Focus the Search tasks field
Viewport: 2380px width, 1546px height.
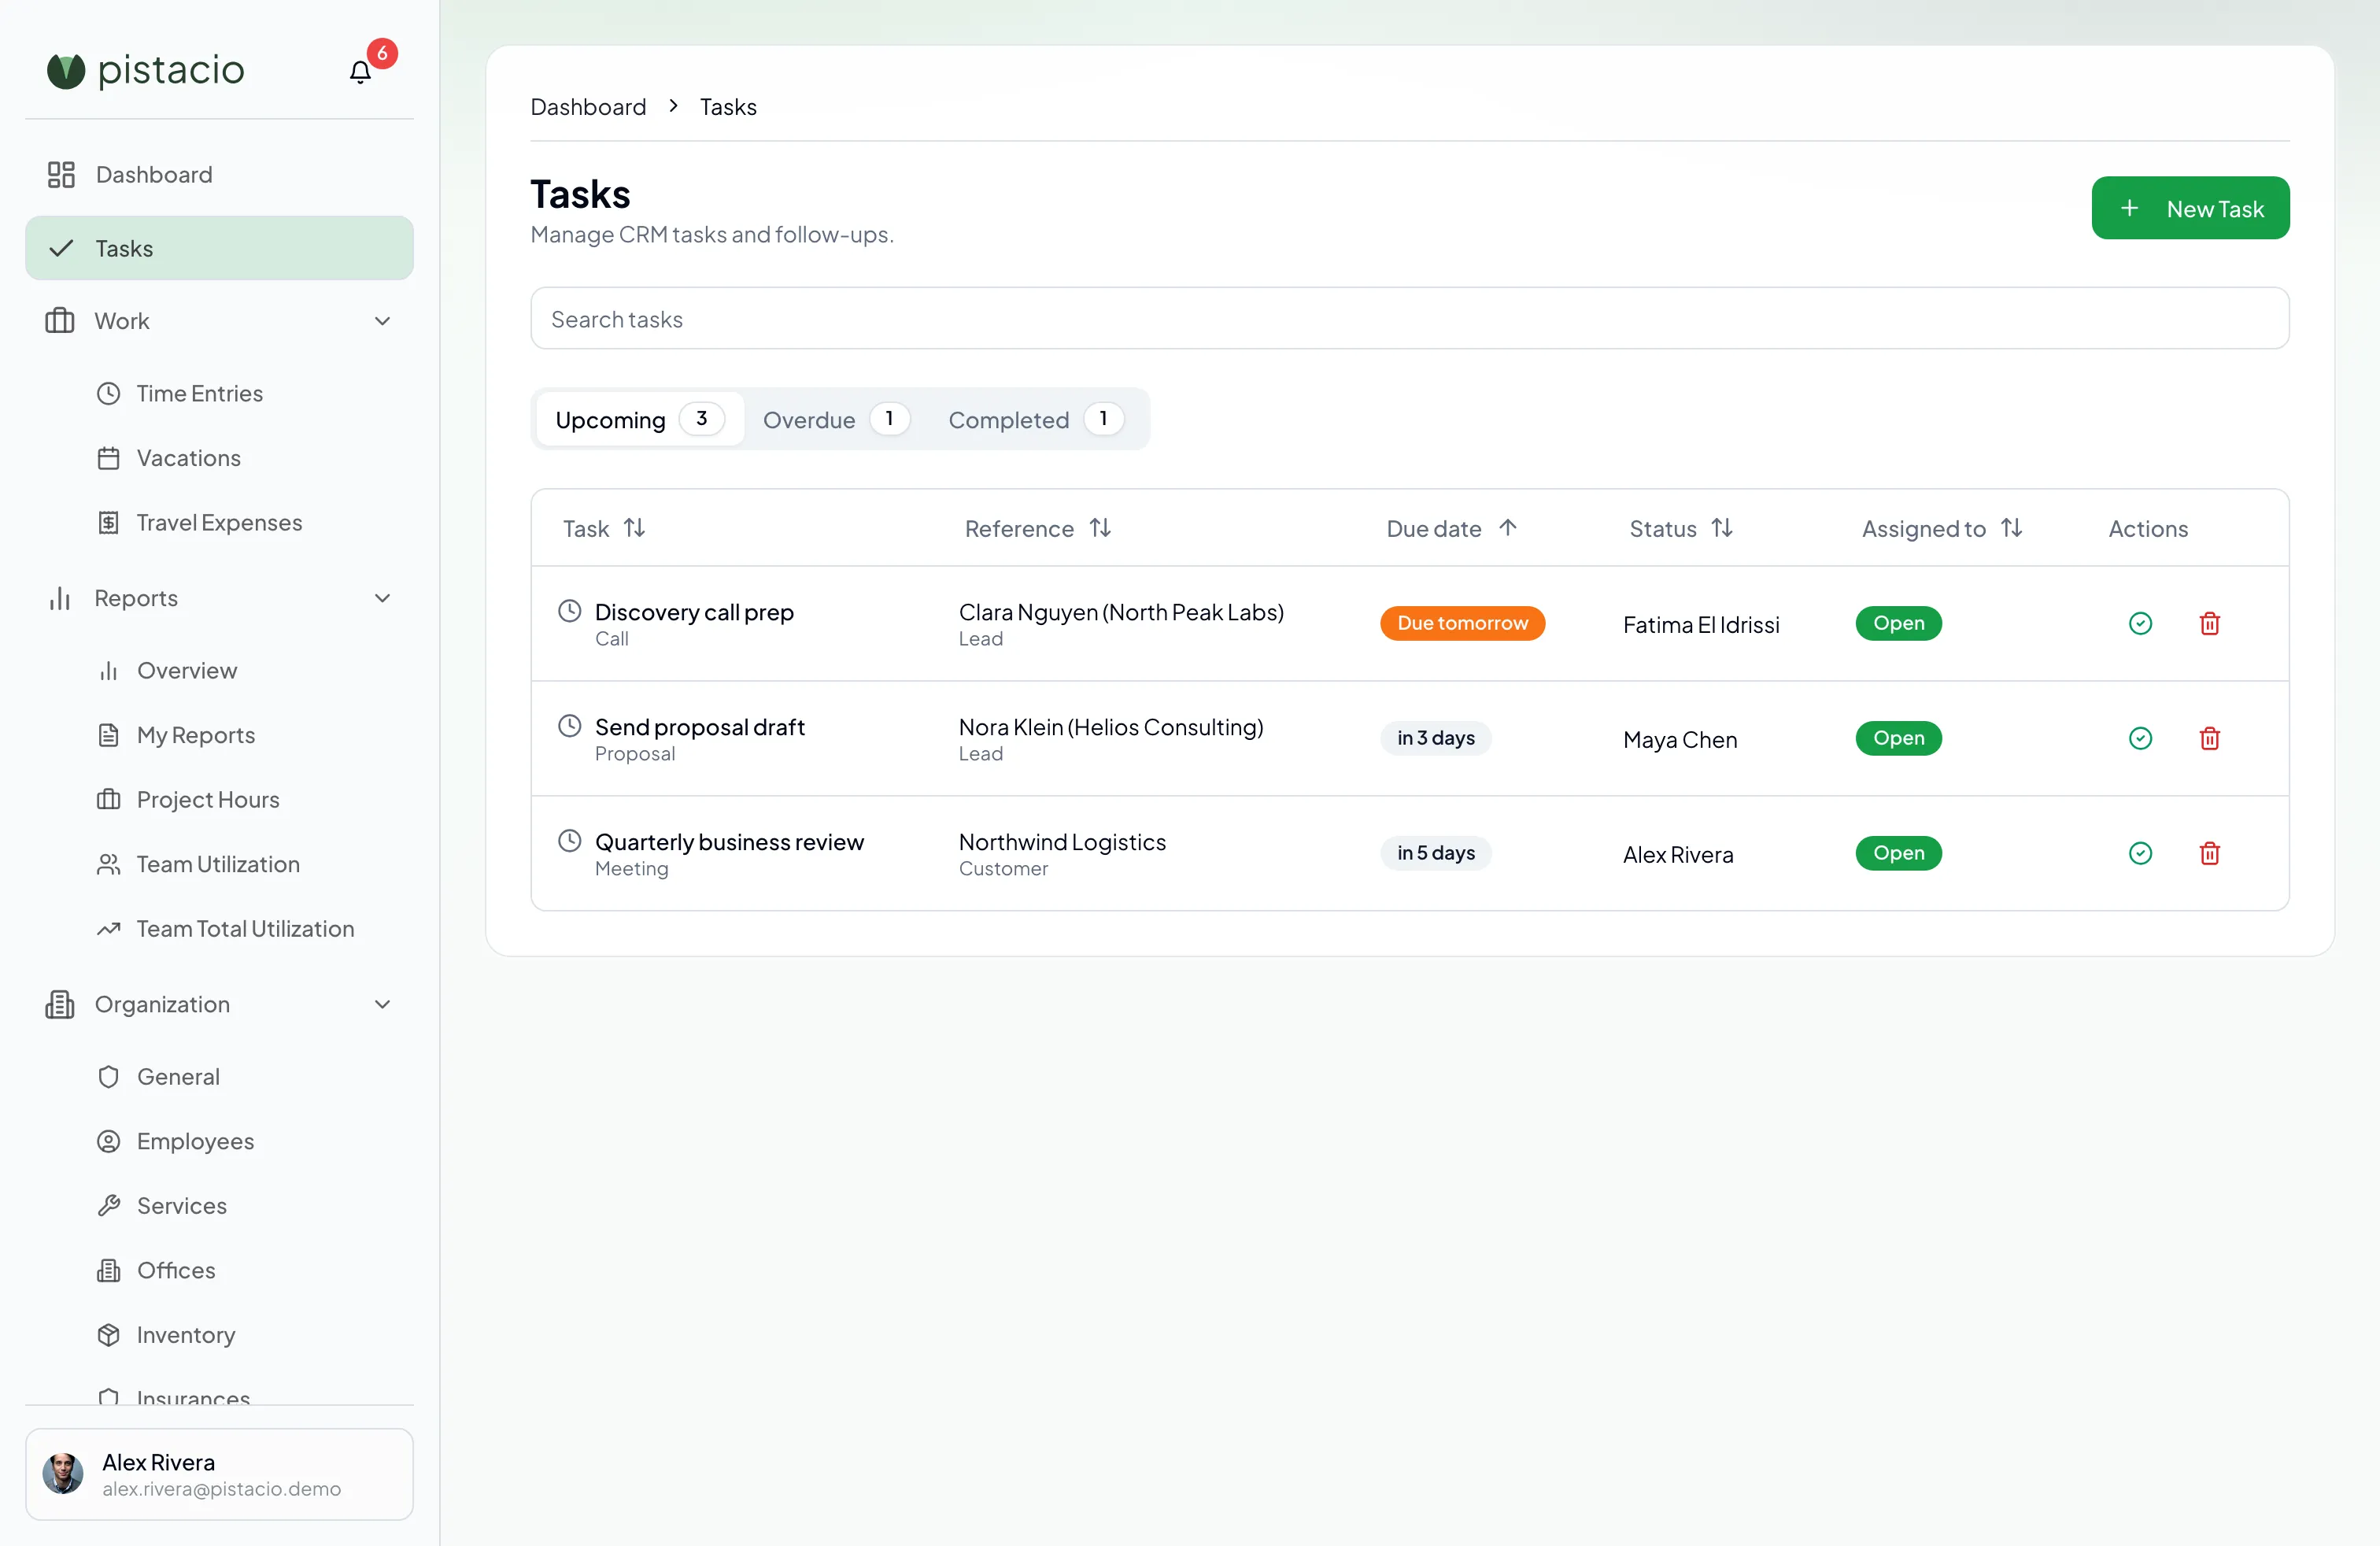1409,319
